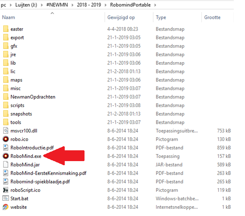
Task: Click the RoboMind-EersteKennismaking.pdf icon
Action: coord(6,173)
